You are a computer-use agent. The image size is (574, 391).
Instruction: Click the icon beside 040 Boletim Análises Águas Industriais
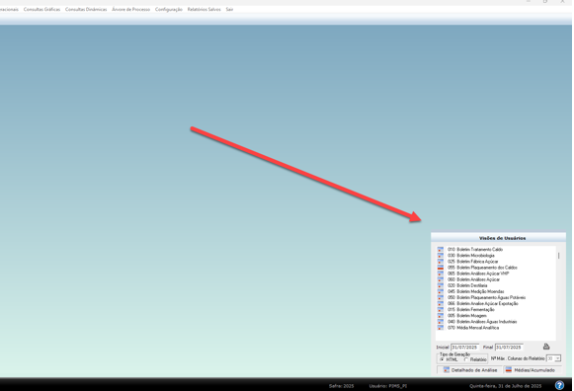(x=441, y=322)
